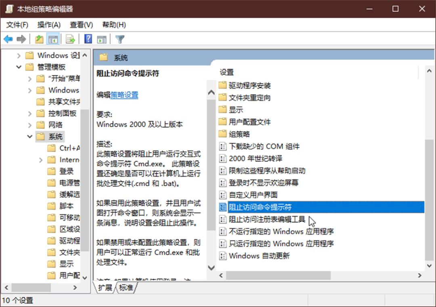Toggle the Show/Hide action pane icon

[101, 39]
